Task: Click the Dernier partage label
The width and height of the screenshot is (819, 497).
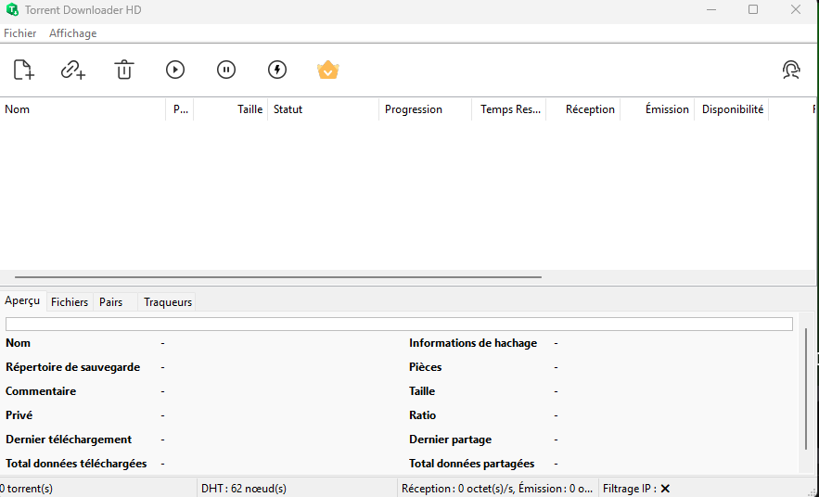Action: (450, 440)
